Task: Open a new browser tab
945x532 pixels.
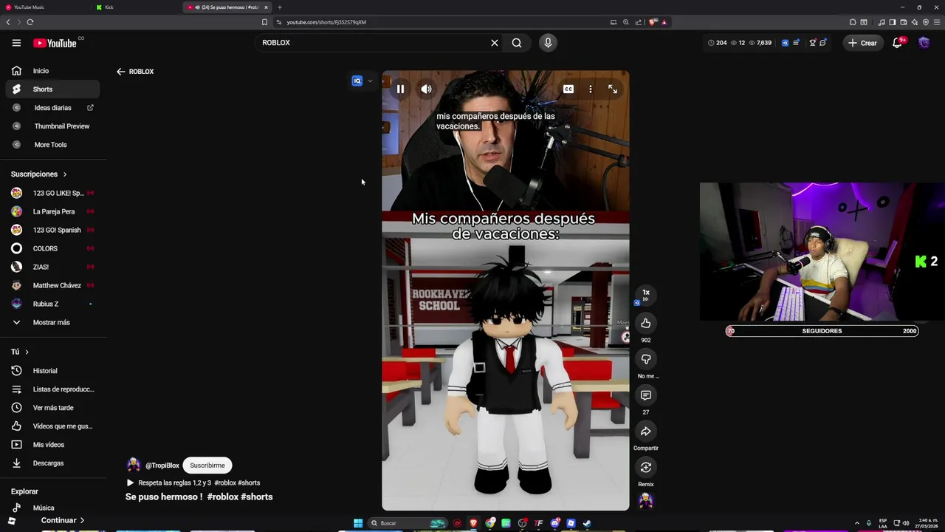Action: coord(279,7)
